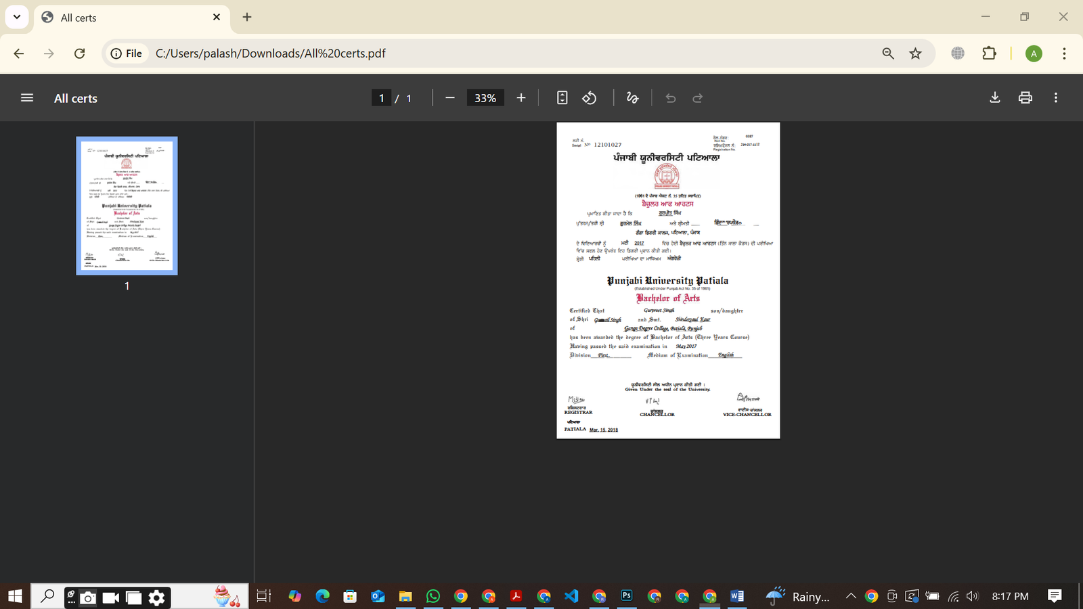Bookmark this page with the star icon
The width and height of the screenshot is (1083, 609).
(916, 53)
